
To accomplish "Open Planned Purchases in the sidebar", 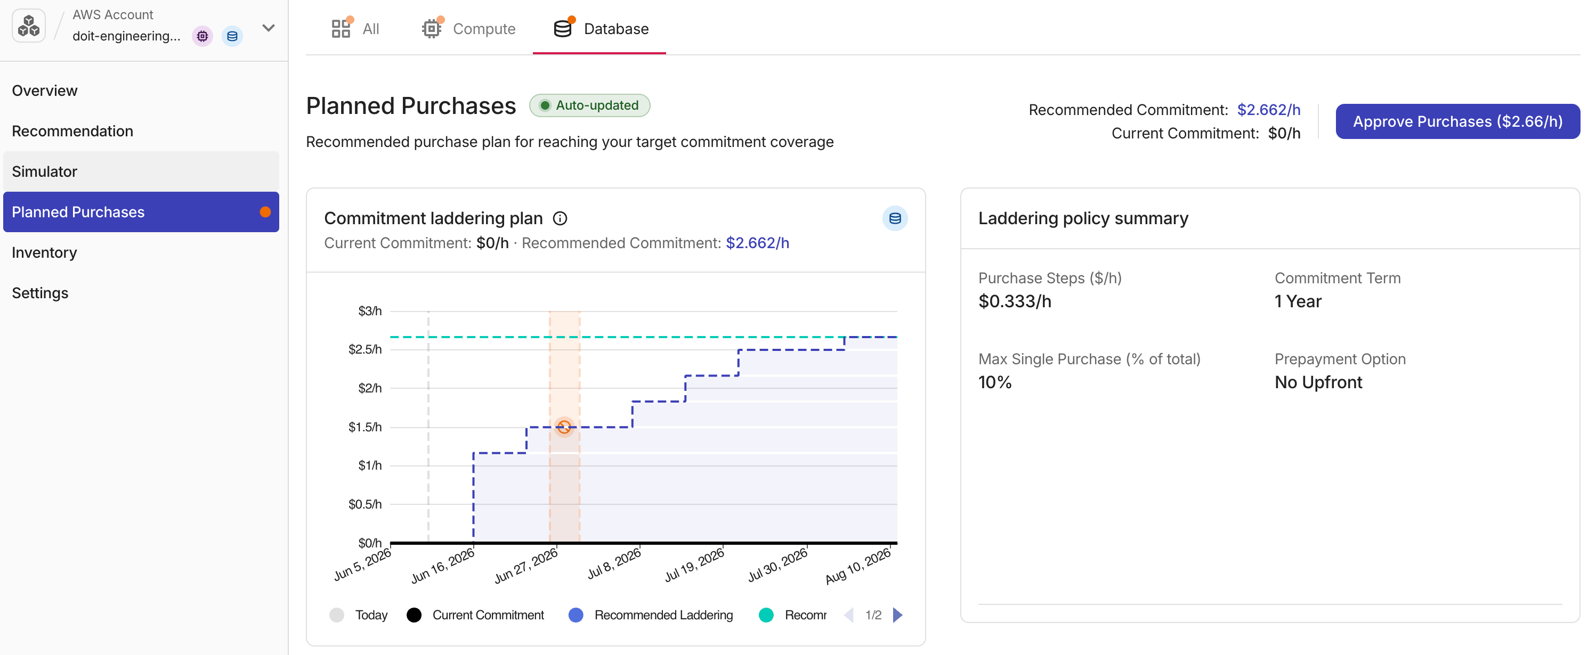I will (x=141, y=212).
